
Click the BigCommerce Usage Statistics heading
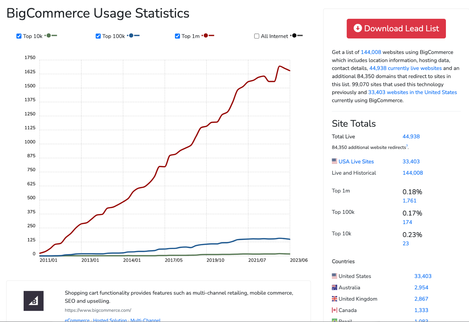[x=98, y=13]
